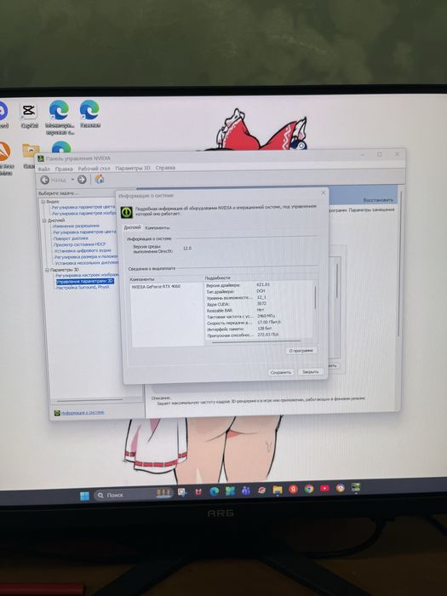
Task: Click the Сохранить button
Action: (x=280, y=373)
